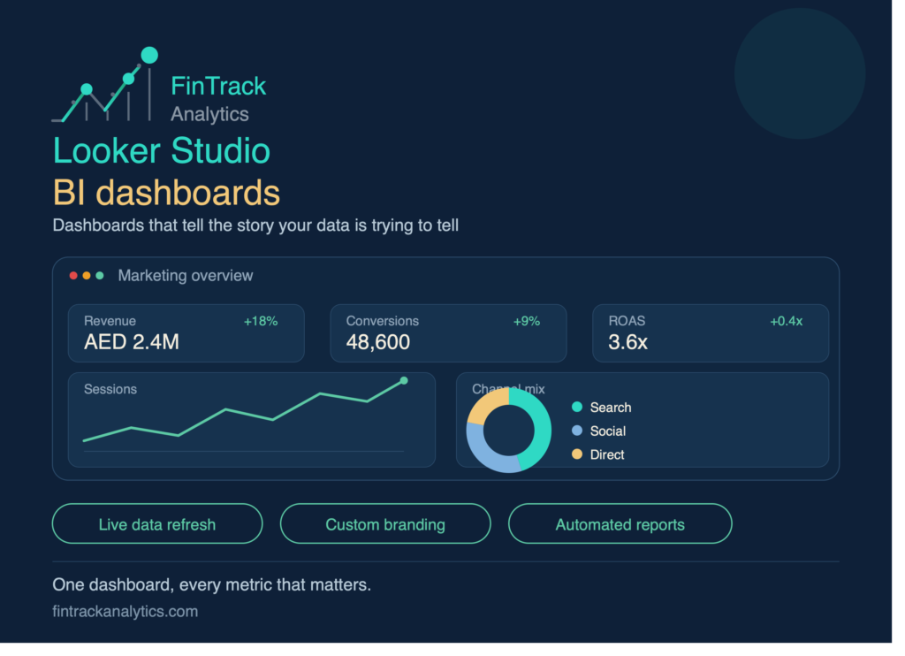Click the green window dot
Image resolution: width=905 pixels, height=656 pixels.
[100, 276]
